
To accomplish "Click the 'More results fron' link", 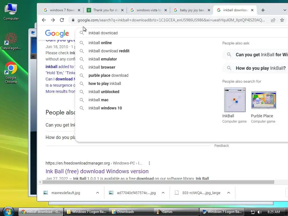I will [60, 91].
